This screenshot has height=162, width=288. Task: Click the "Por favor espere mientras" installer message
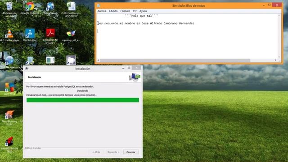pyautogui.click(x=60, y=86)
